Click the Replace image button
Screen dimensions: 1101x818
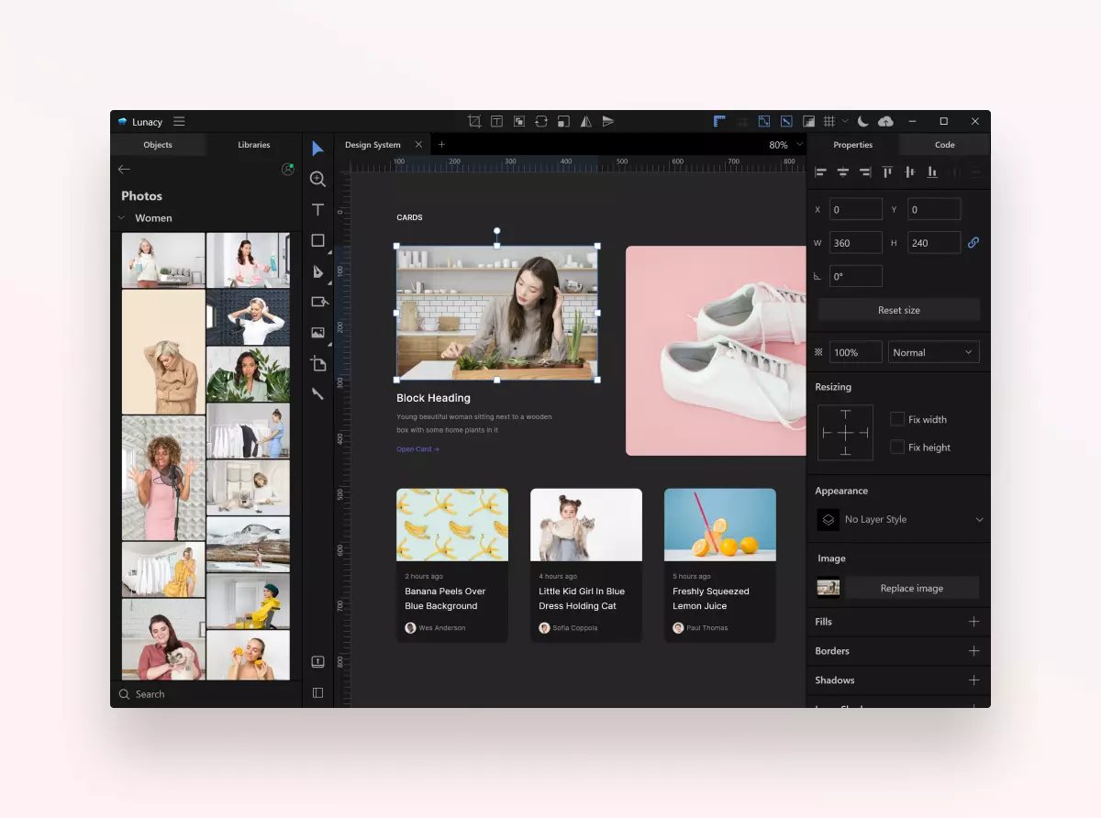[911, 589]
